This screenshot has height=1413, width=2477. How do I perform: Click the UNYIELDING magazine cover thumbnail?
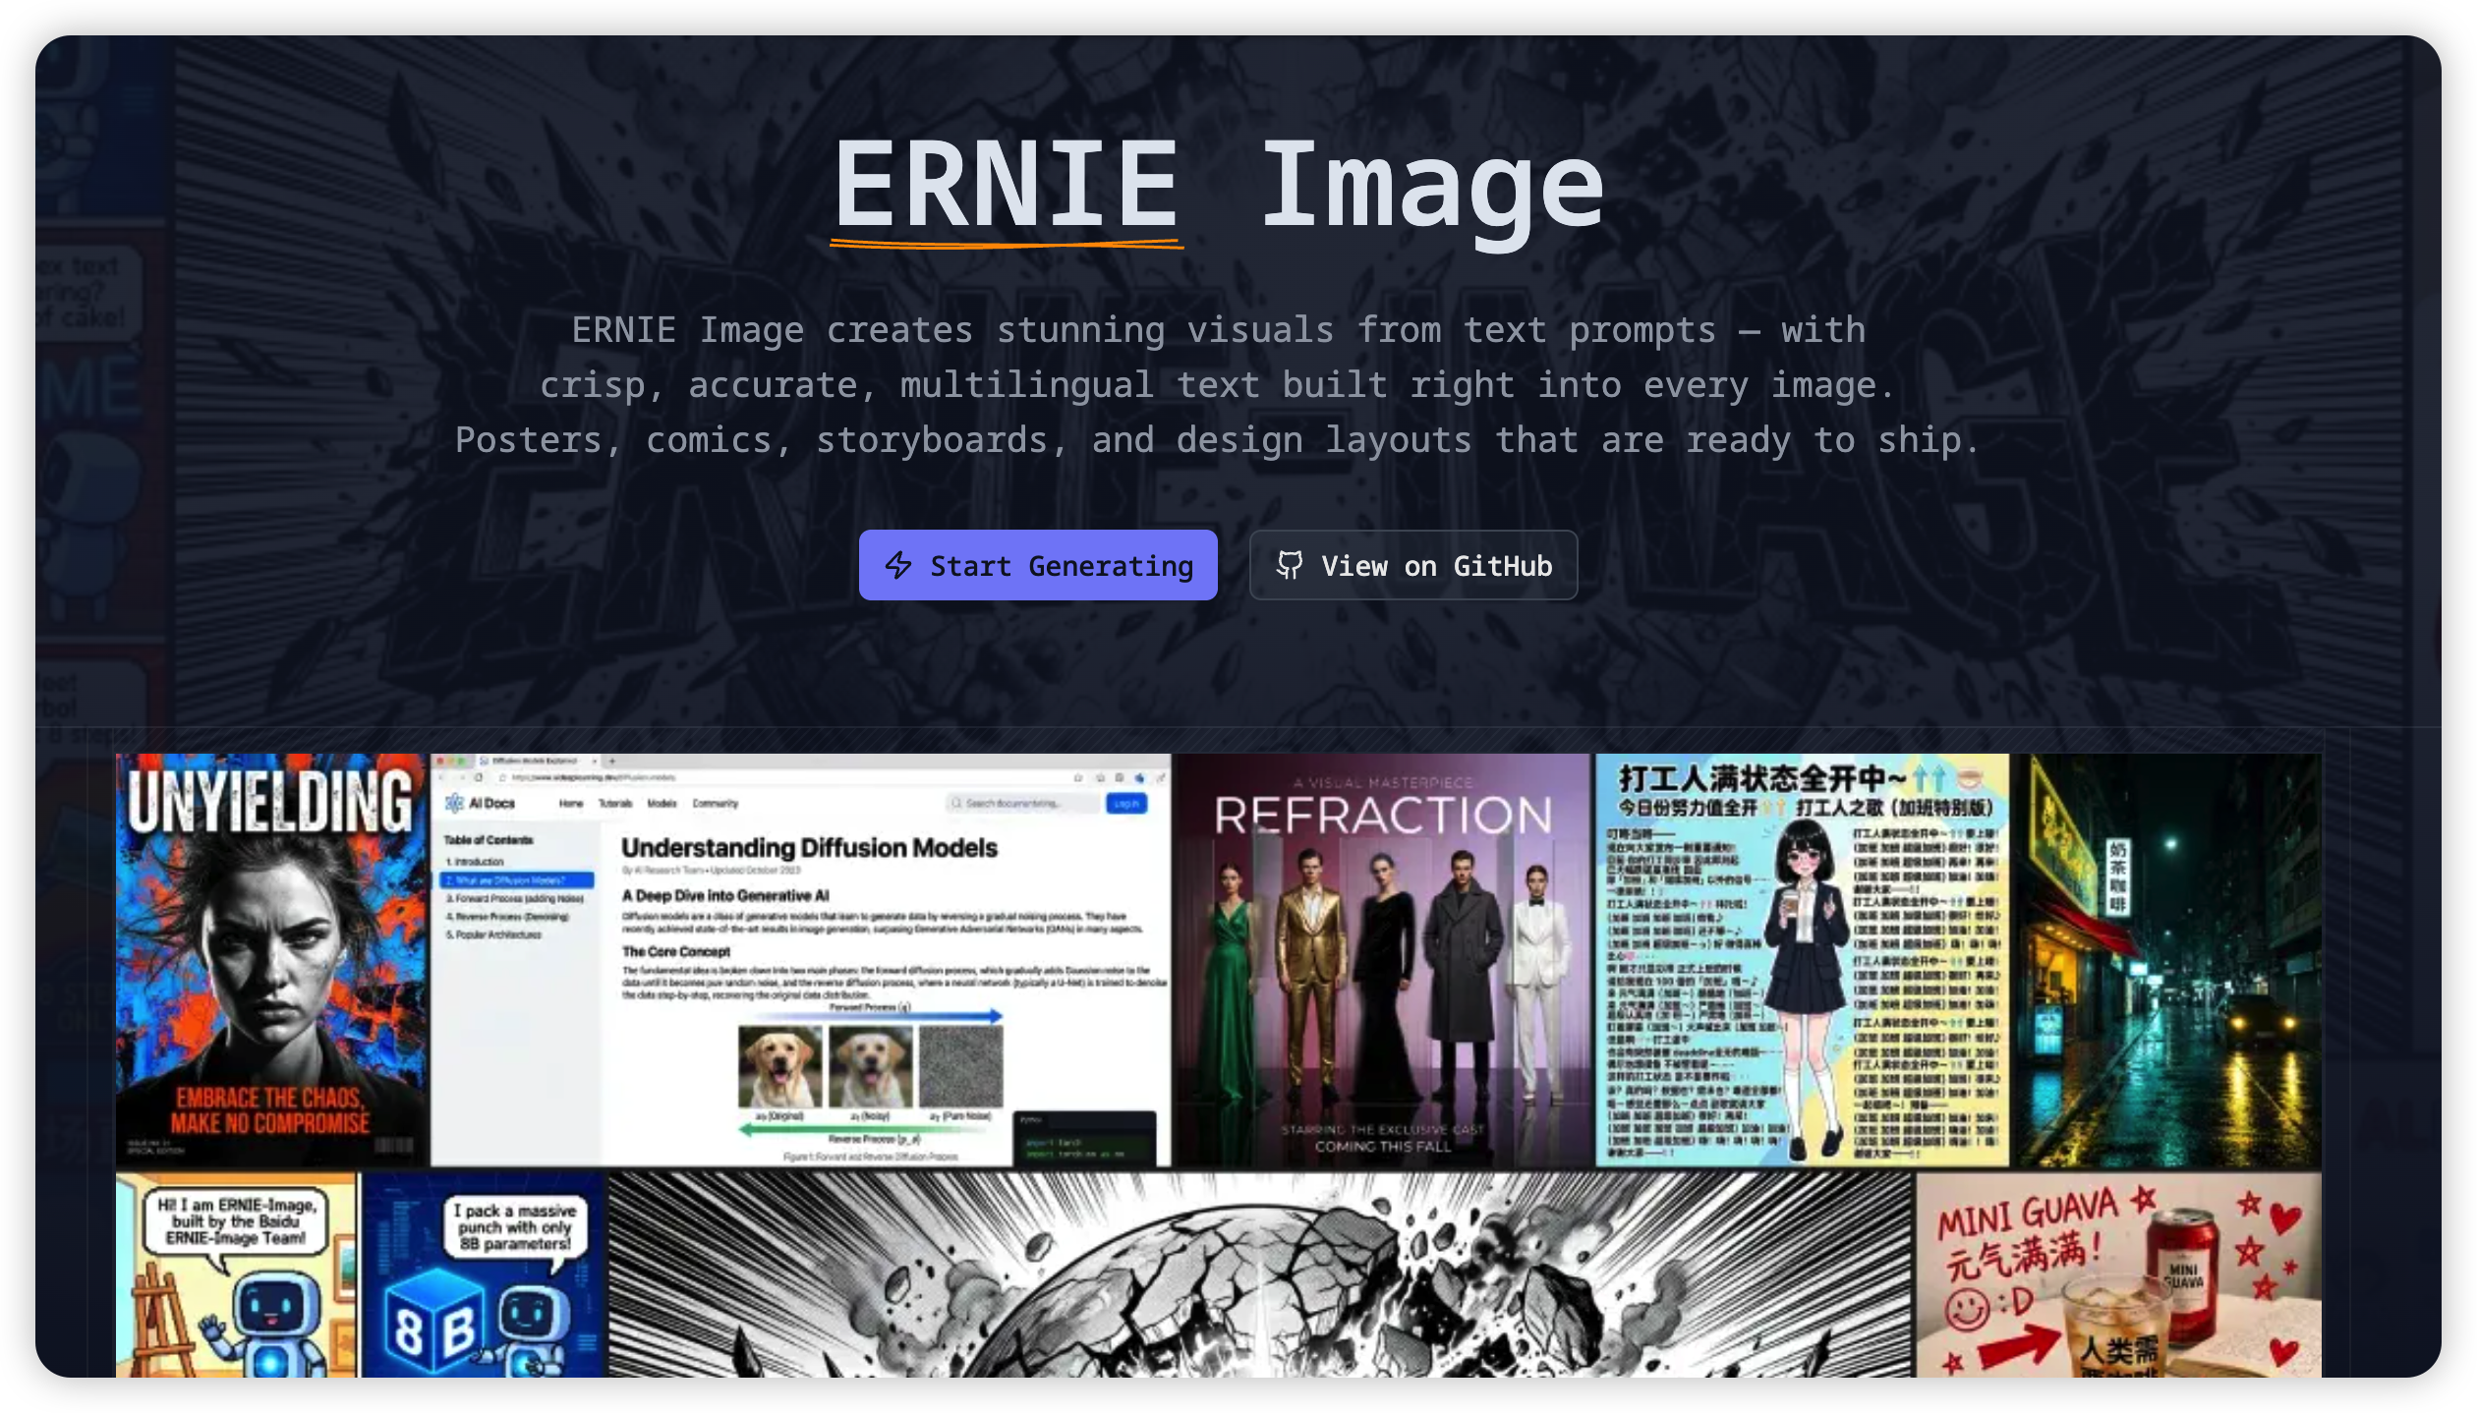(273, 958)
